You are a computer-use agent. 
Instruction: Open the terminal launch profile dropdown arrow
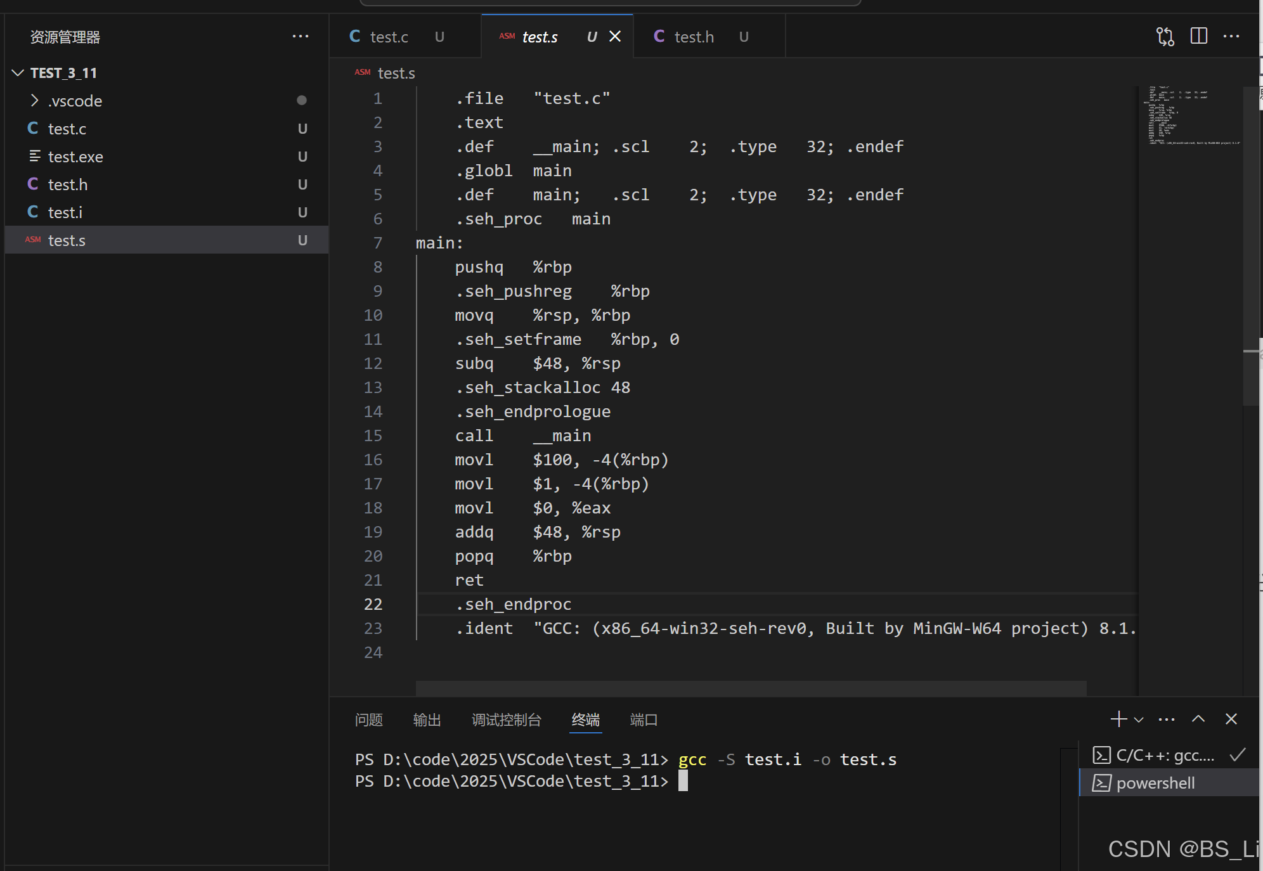click(x=1139, y=719)
